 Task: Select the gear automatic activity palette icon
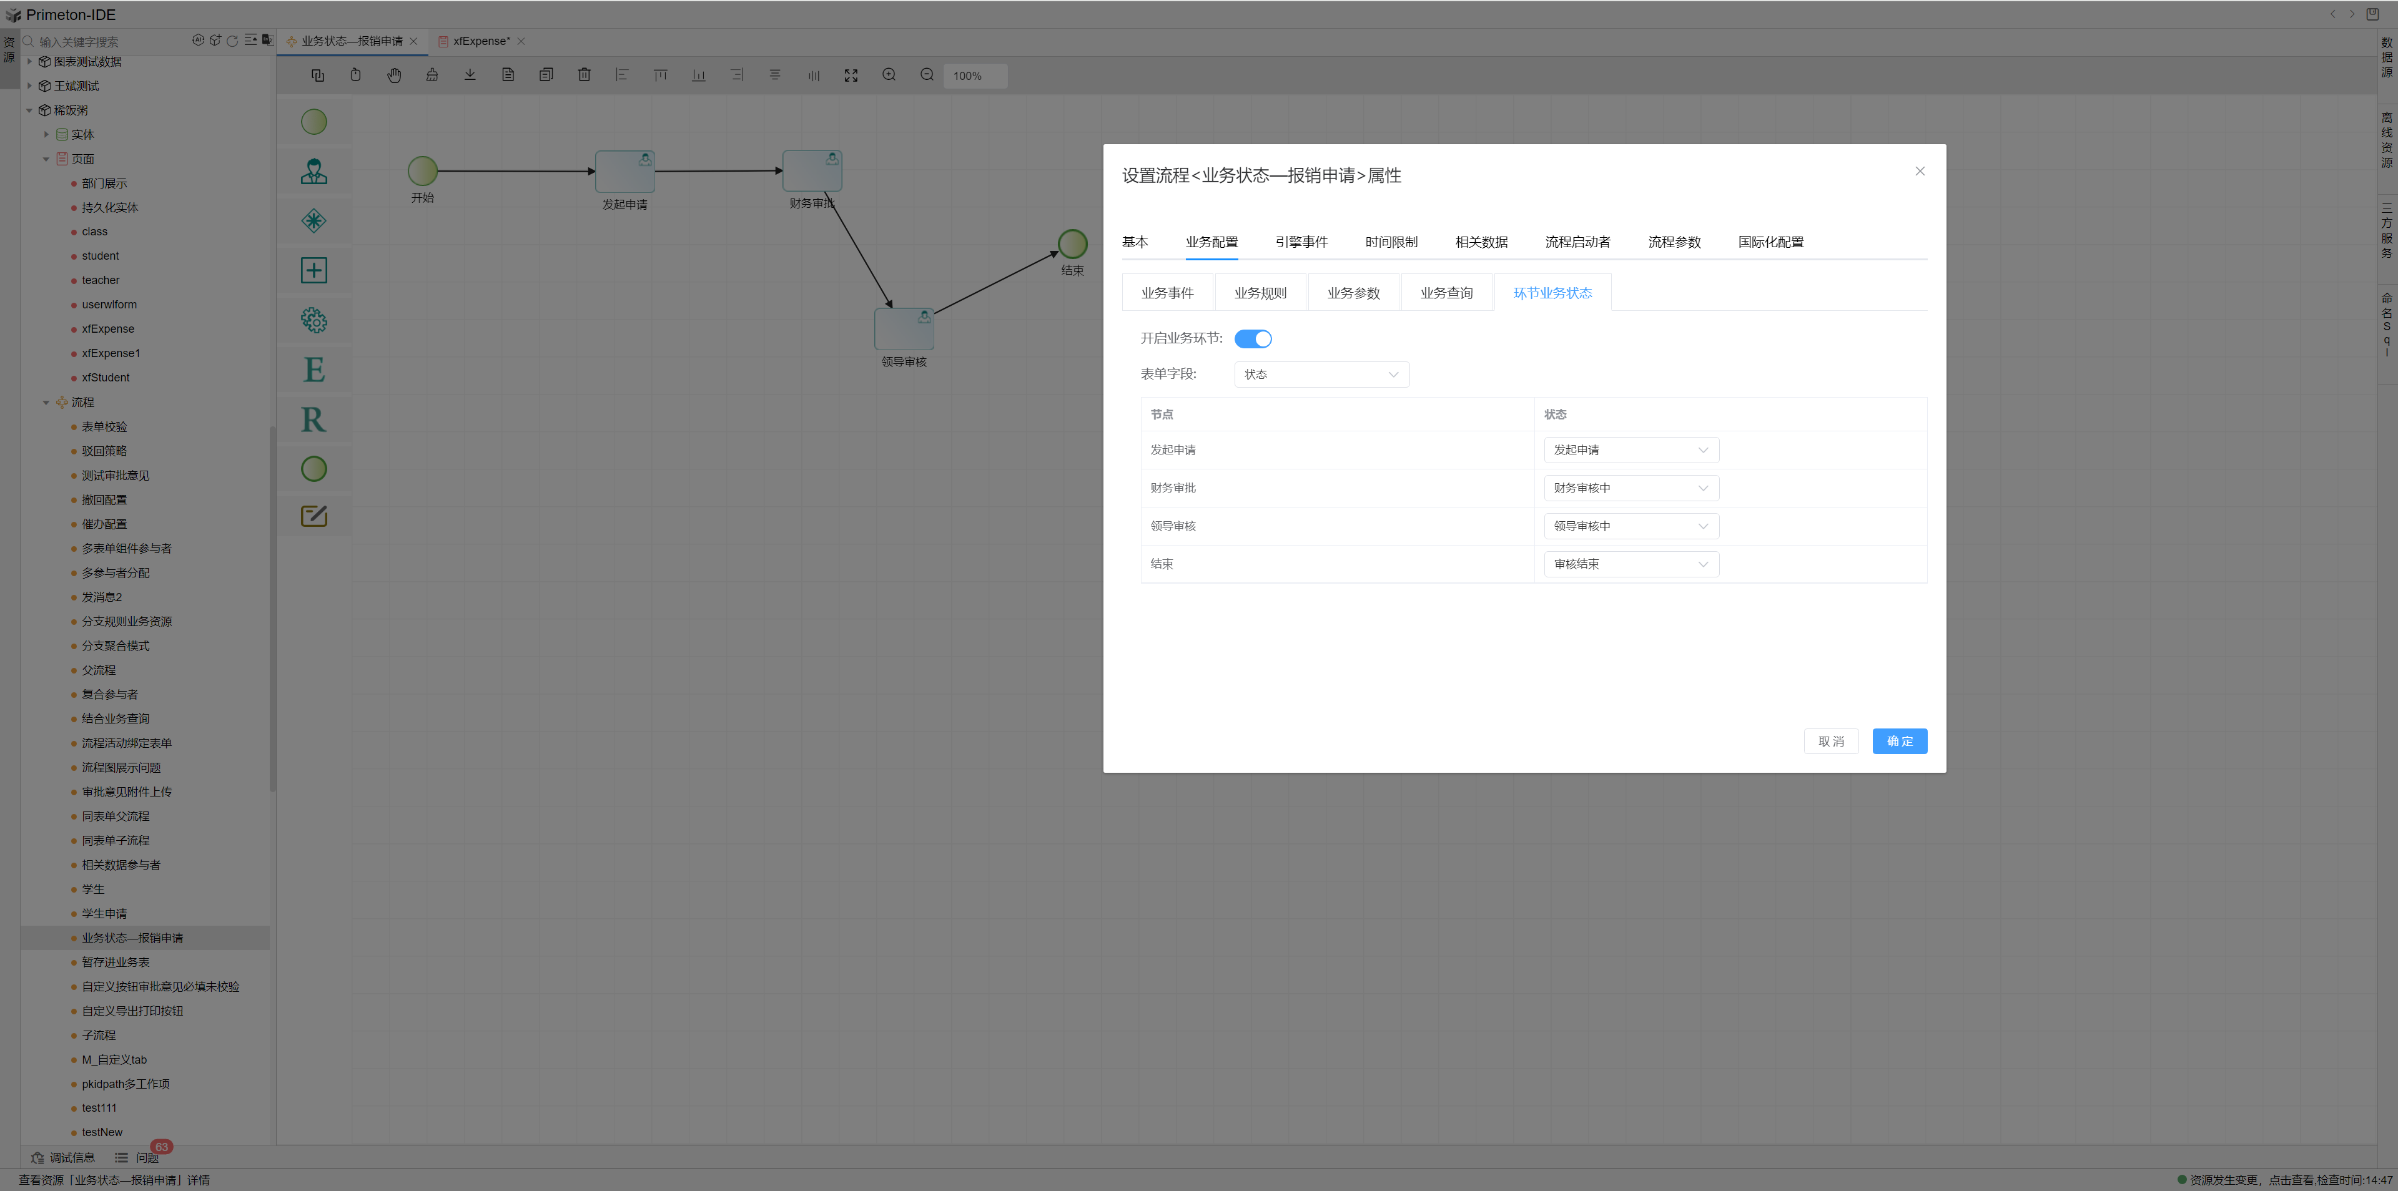pos(313,320)
